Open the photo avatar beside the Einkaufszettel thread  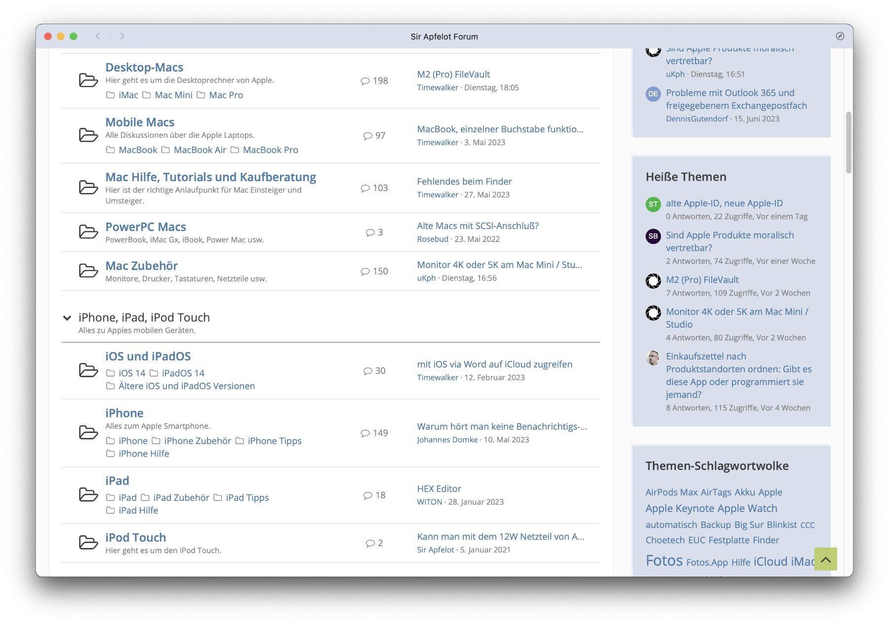coord(653,357)
